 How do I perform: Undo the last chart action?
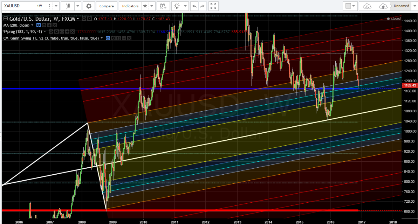click(x=194, y=6)
